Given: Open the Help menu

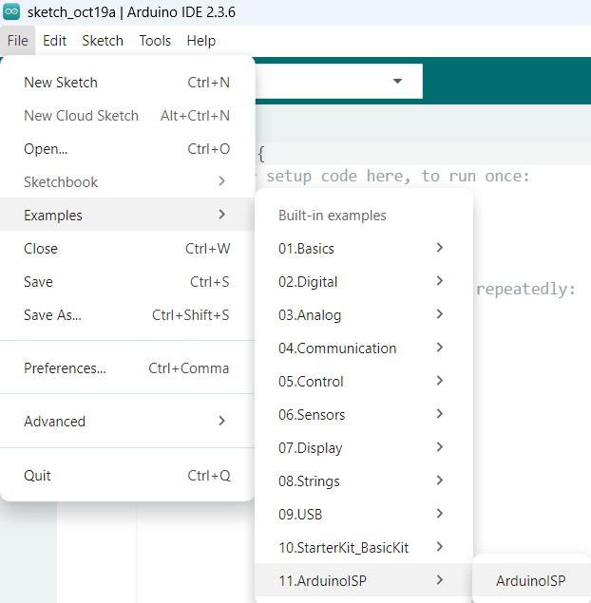Looking at the screenshot, I should 201,41.
